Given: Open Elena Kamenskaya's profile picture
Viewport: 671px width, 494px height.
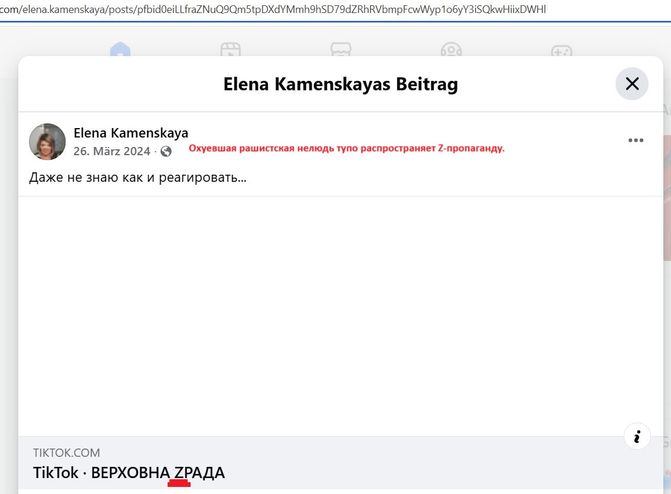Looking at the screenshot, I should coord(47,142).
